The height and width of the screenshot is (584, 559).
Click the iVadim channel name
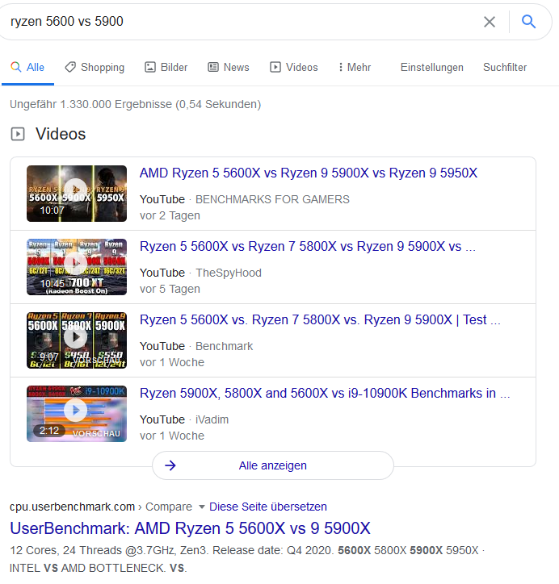(212, 419)
